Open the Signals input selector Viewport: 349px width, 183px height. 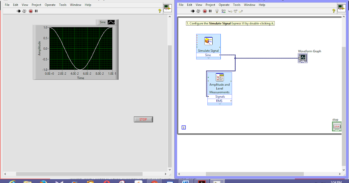coord(220,96)
